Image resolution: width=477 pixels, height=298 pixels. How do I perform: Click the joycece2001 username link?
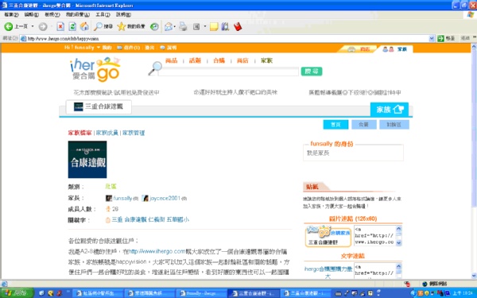click(165, 198)
